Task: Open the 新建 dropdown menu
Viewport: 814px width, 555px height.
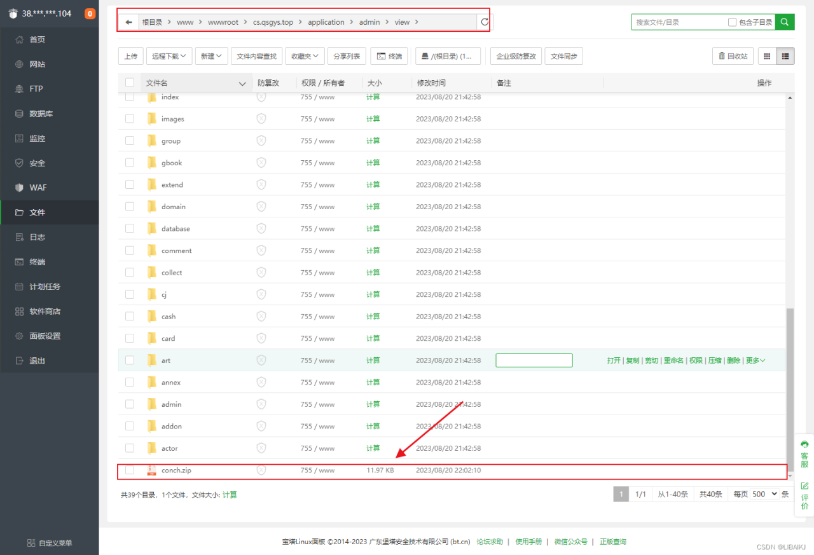Action: [x=211, y=56]
